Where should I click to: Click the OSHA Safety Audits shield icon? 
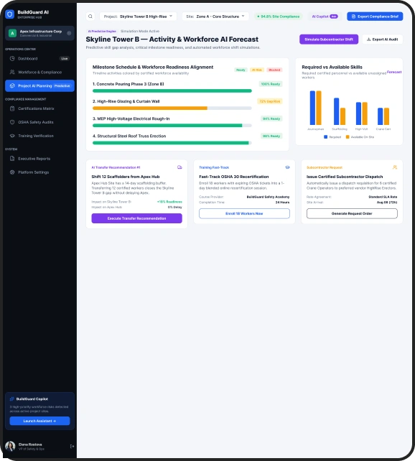(x=12, y=122)
